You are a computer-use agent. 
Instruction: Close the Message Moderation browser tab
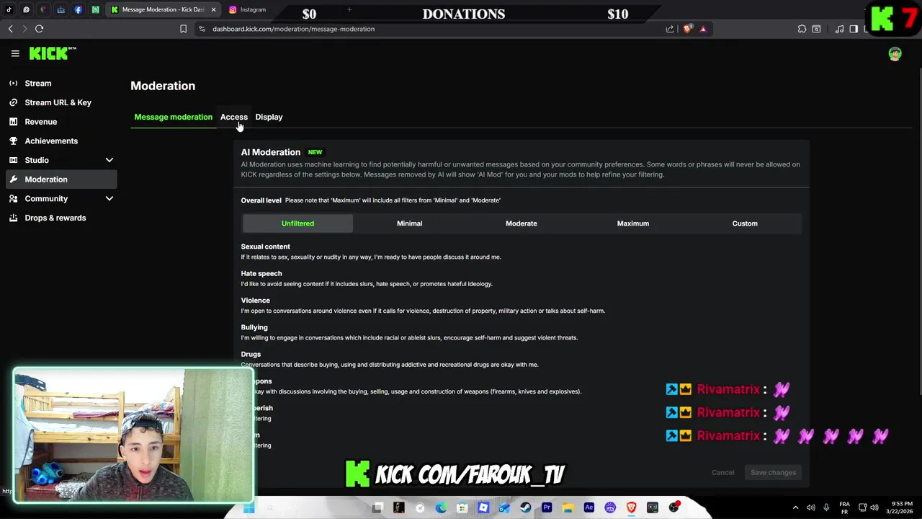click(x=213, y=9)
